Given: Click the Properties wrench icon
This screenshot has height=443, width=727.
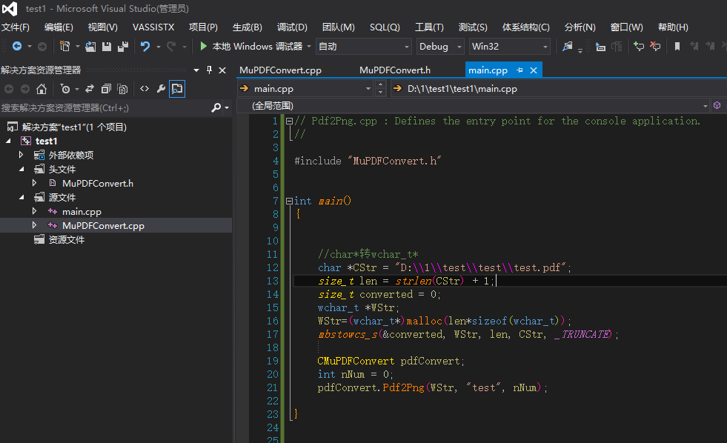Looking at the screenshot, I should pos(160,89).
